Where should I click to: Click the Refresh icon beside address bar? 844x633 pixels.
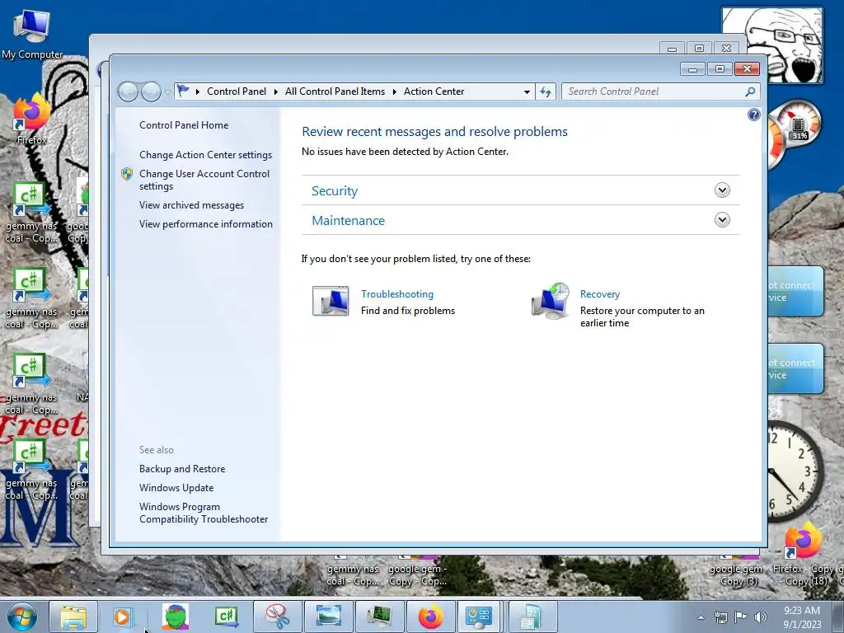pos(546,91)
